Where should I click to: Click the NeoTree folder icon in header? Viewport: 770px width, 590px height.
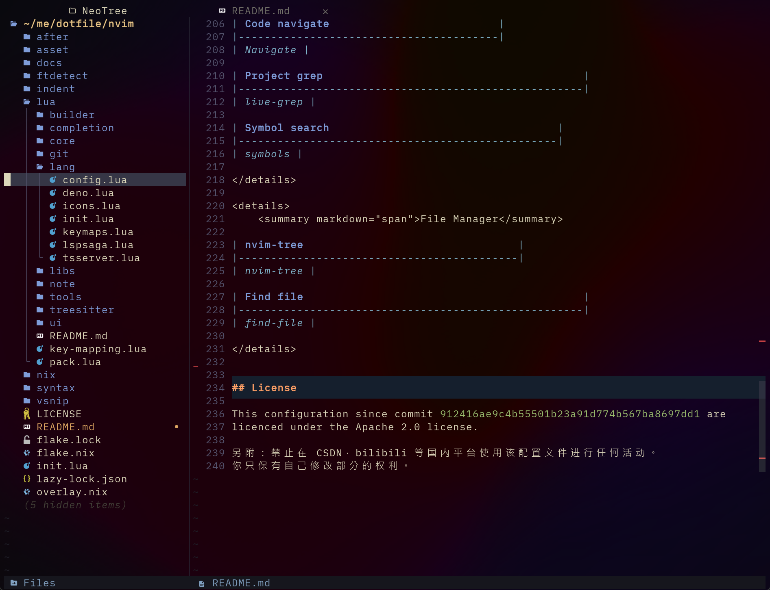click(x=72, y=11)
